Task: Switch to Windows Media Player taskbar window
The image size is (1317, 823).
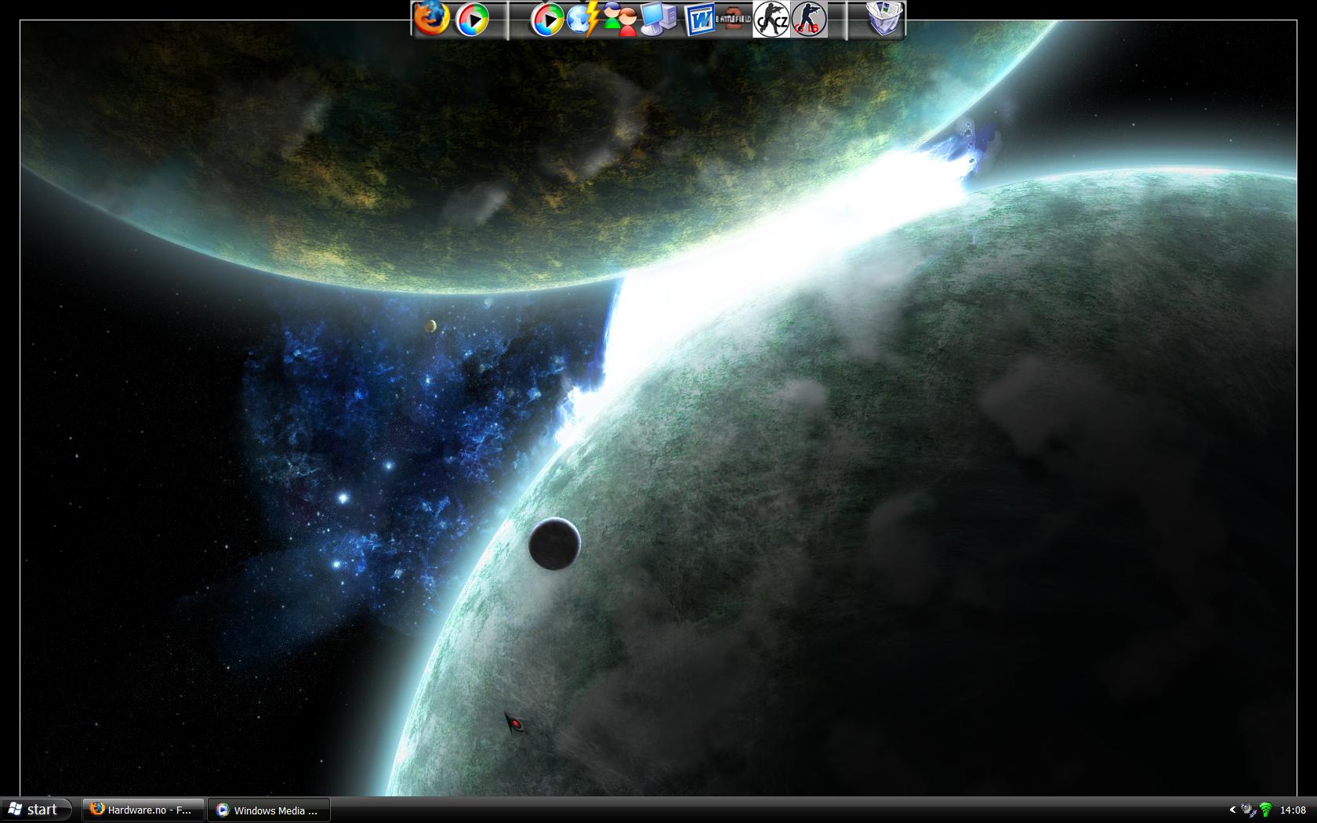Action: [269, 810]
